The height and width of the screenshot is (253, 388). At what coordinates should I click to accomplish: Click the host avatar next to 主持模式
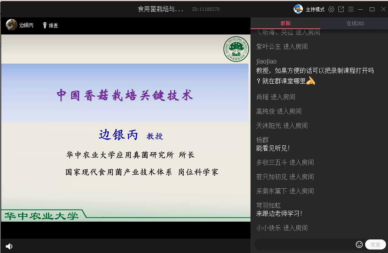298,9
